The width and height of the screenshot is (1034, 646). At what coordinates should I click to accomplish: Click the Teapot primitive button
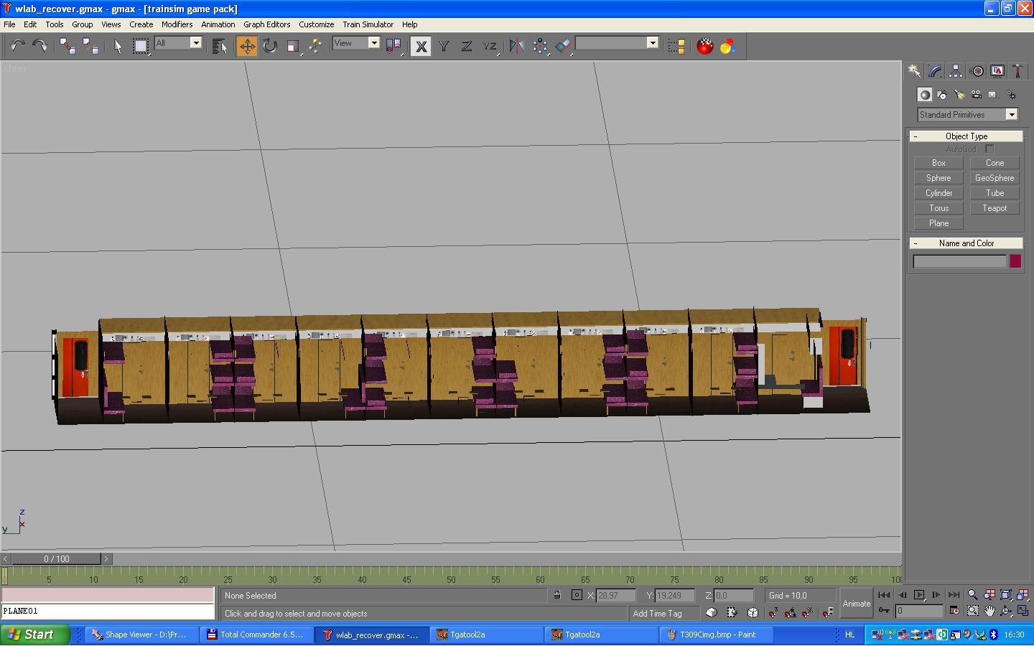point(995,208)
